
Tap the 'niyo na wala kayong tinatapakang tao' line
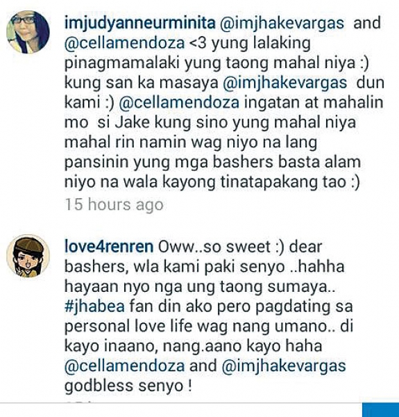tap(212, 182)
